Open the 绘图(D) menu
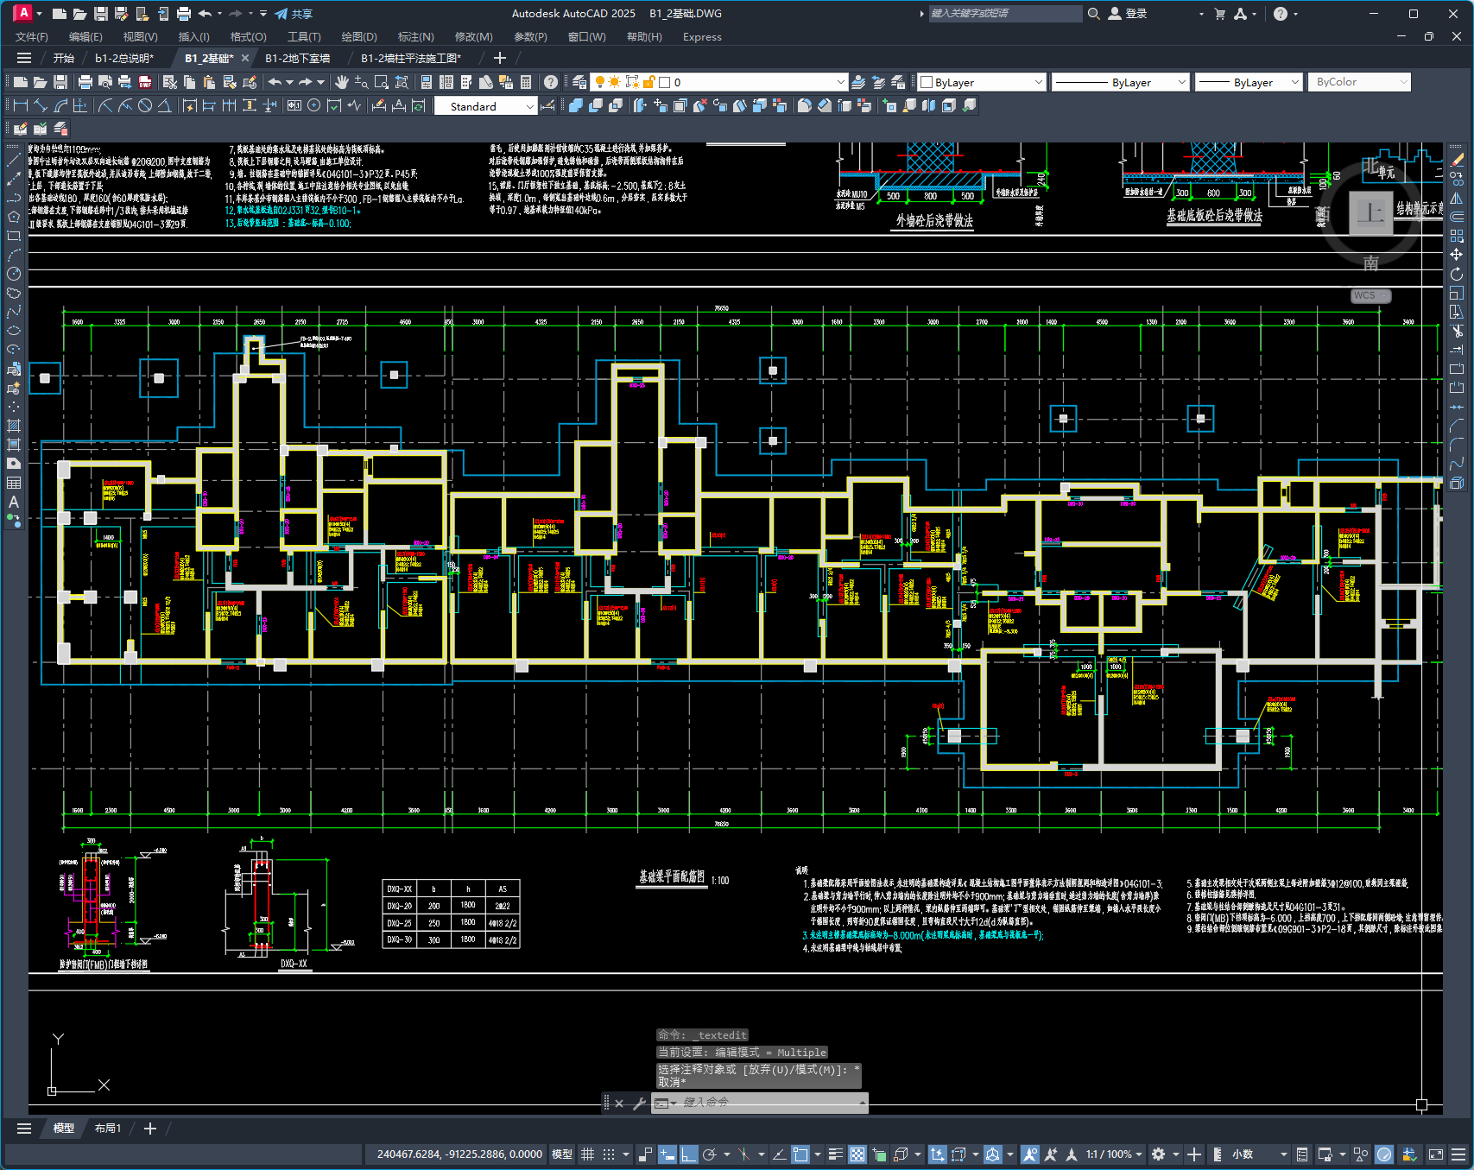 (359, 37)
